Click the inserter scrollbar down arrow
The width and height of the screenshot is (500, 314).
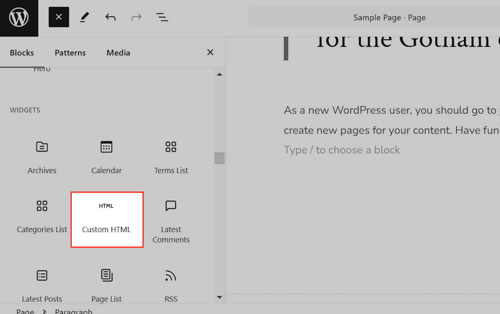220,297
